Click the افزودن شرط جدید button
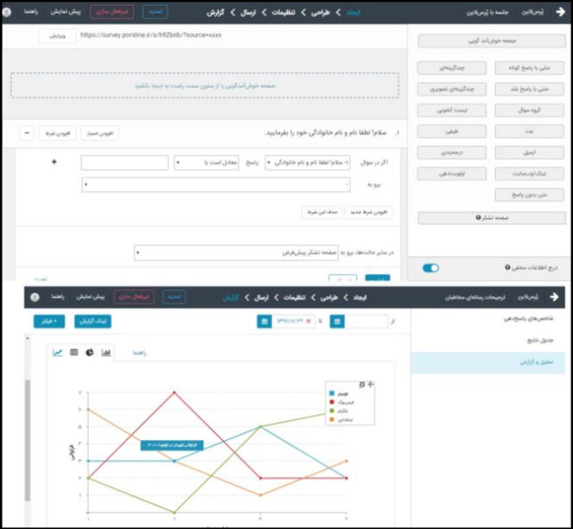The width and height of the screenshot is (573, 529). click(369, 212)
